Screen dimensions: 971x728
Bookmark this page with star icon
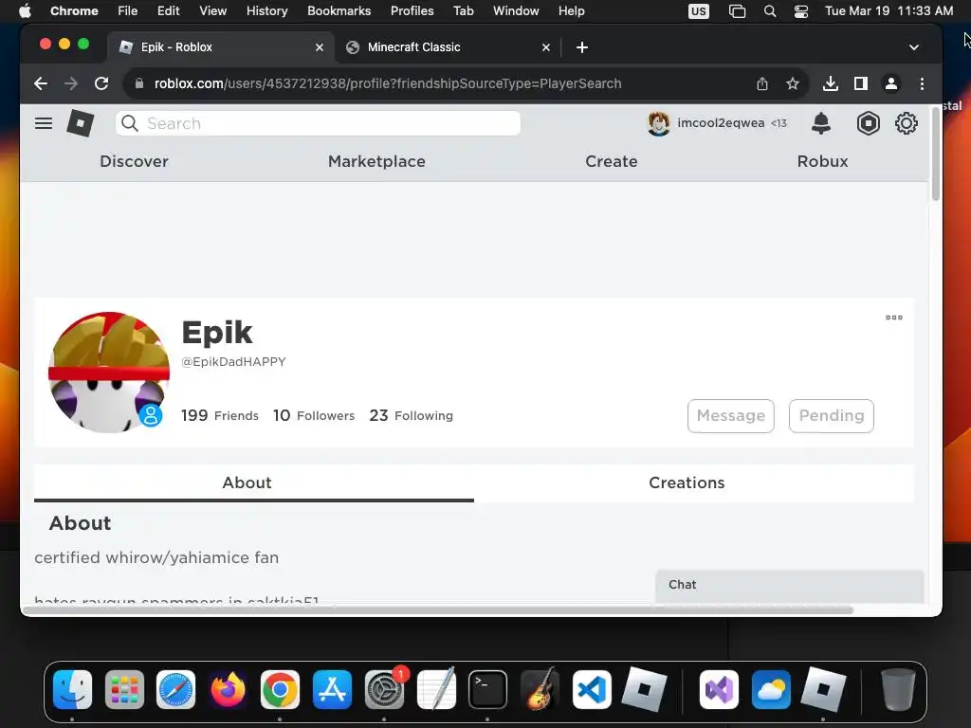pyautogui.click(x=792, y=83)
